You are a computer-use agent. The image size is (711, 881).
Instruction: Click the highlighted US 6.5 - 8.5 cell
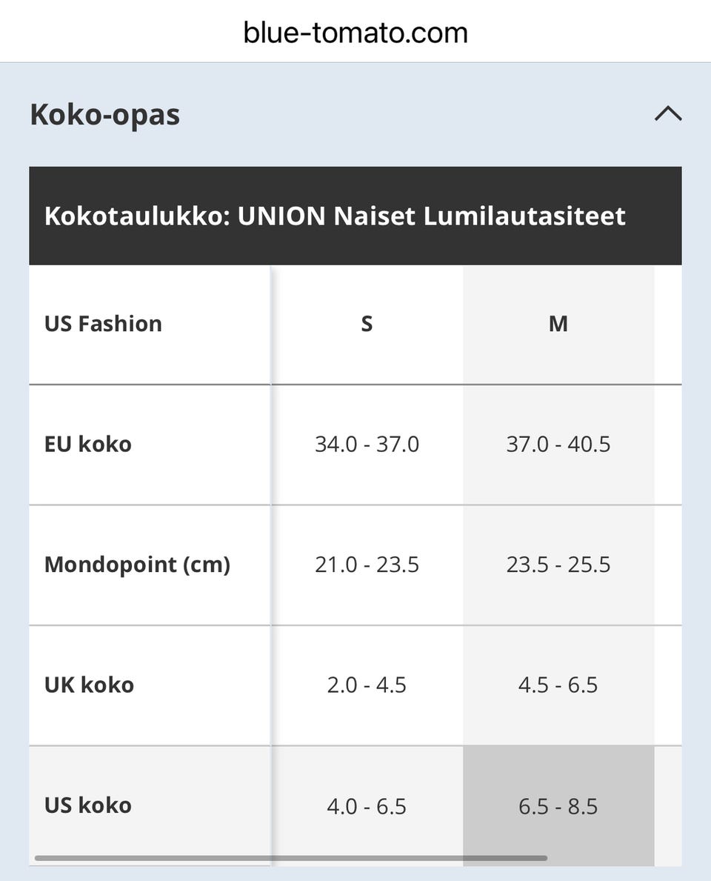pyautogui.click(x=558, y=805)
